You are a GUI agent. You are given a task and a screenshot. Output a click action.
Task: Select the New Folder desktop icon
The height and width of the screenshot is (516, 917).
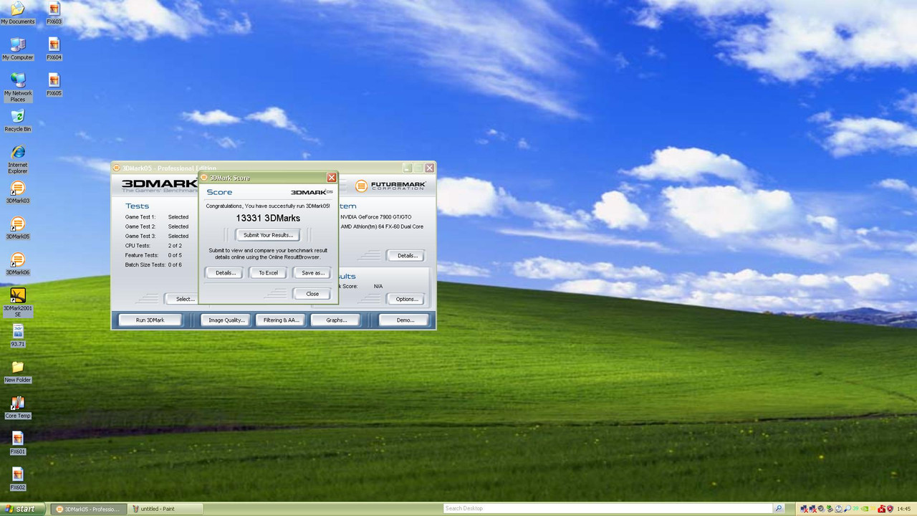[x=17, y=370]
